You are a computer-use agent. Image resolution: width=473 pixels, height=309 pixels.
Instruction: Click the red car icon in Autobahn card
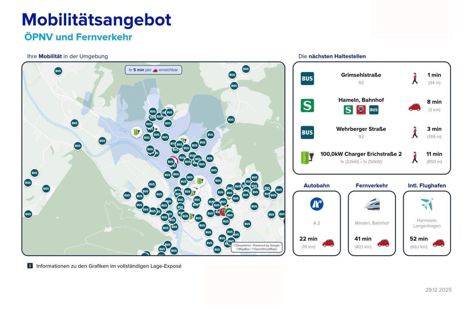328,243
